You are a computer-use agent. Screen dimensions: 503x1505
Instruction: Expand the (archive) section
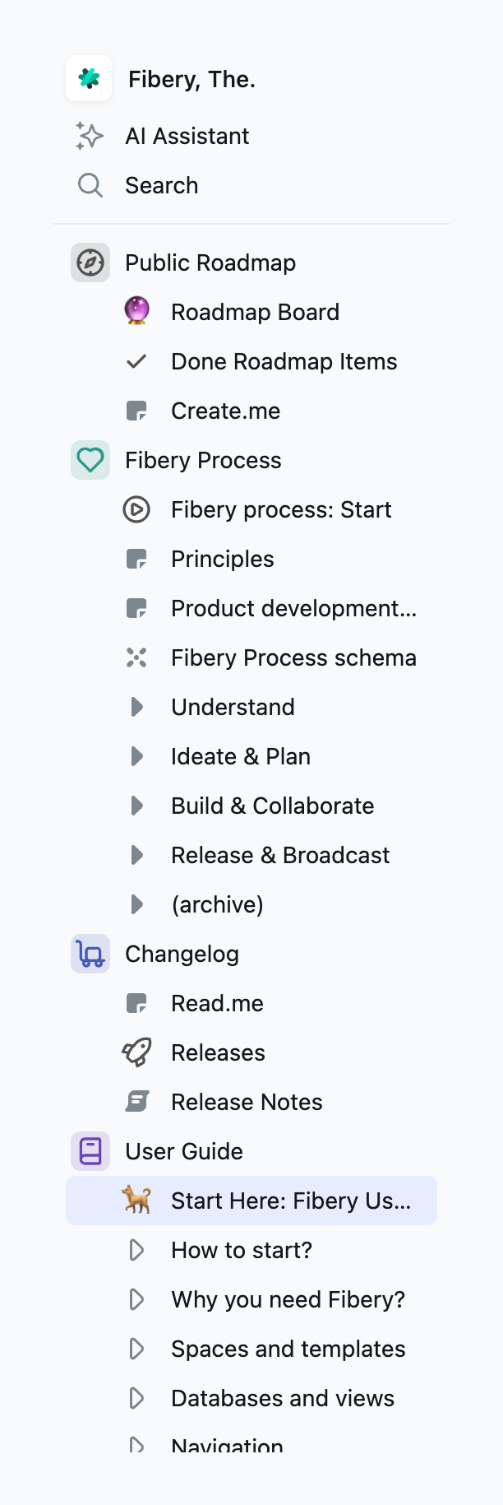pyautogui.click(x=137, y=904)
